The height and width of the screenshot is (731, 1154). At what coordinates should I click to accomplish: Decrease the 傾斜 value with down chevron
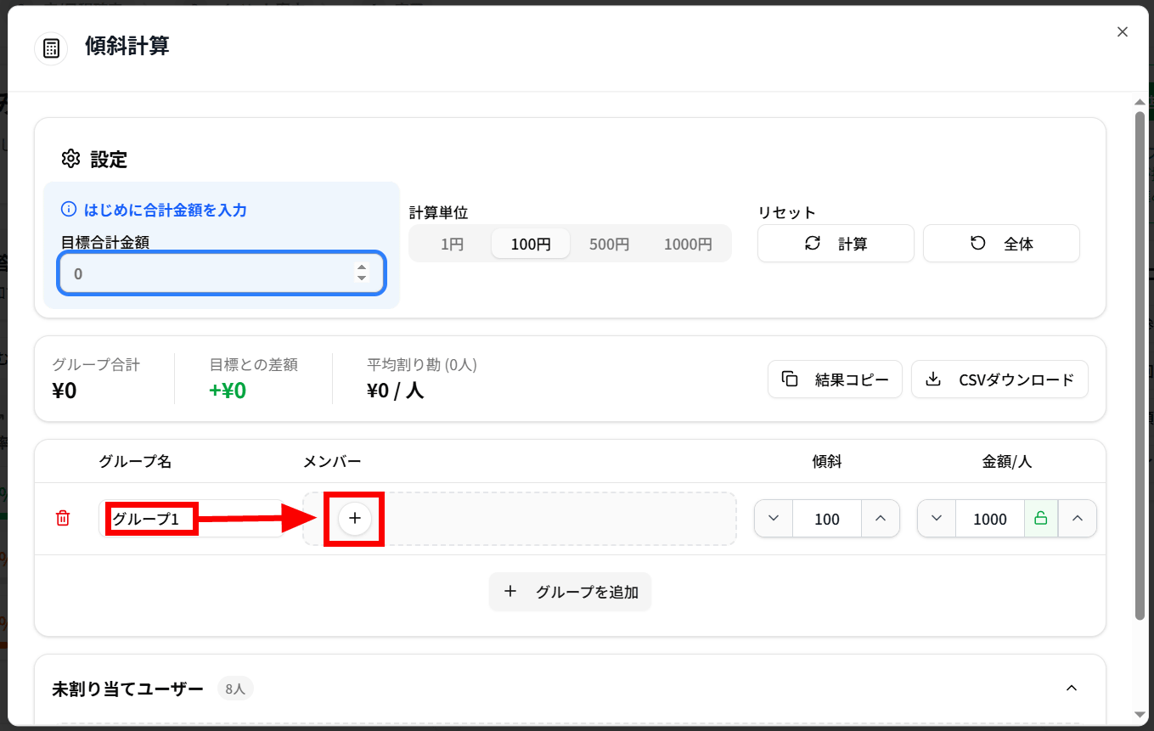coord(774,519)
